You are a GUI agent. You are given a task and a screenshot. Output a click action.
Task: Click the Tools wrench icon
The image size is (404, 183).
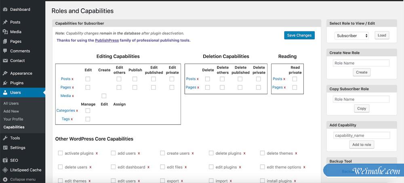click(5, 138)
